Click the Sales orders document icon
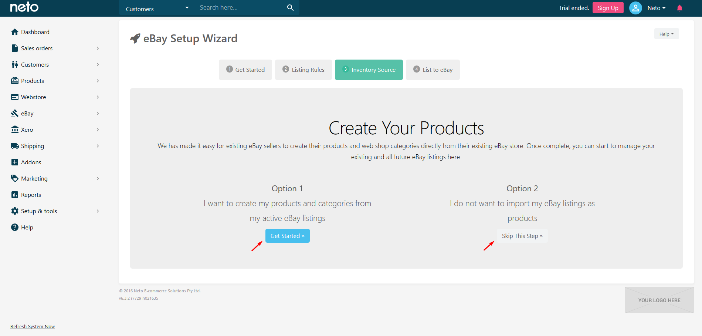The width and height of the screenshot is (702, 336). click(x=15, y=48)
